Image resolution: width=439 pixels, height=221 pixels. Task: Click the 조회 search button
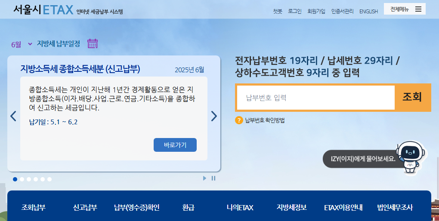[412, 97]
